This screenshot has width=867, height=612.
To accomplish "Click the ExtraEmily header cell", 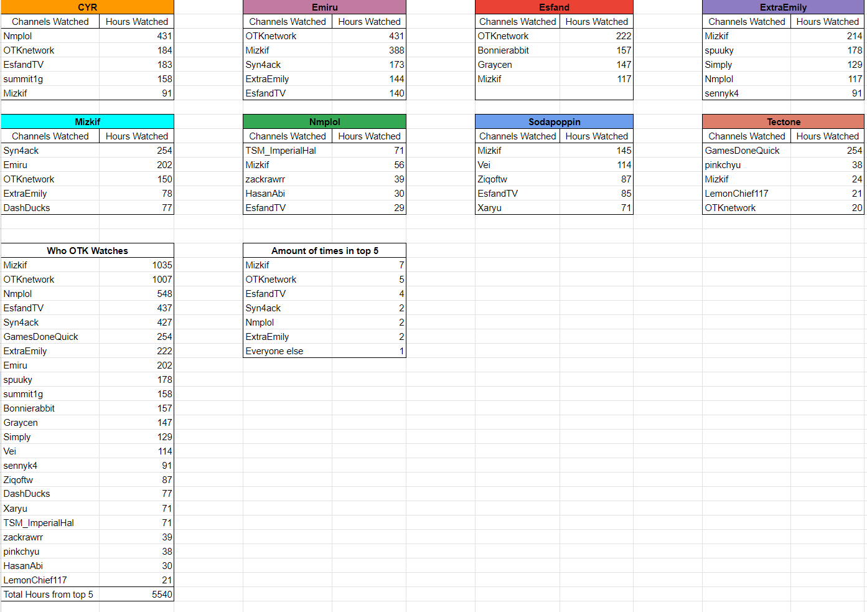I will [x=783, y=7].
